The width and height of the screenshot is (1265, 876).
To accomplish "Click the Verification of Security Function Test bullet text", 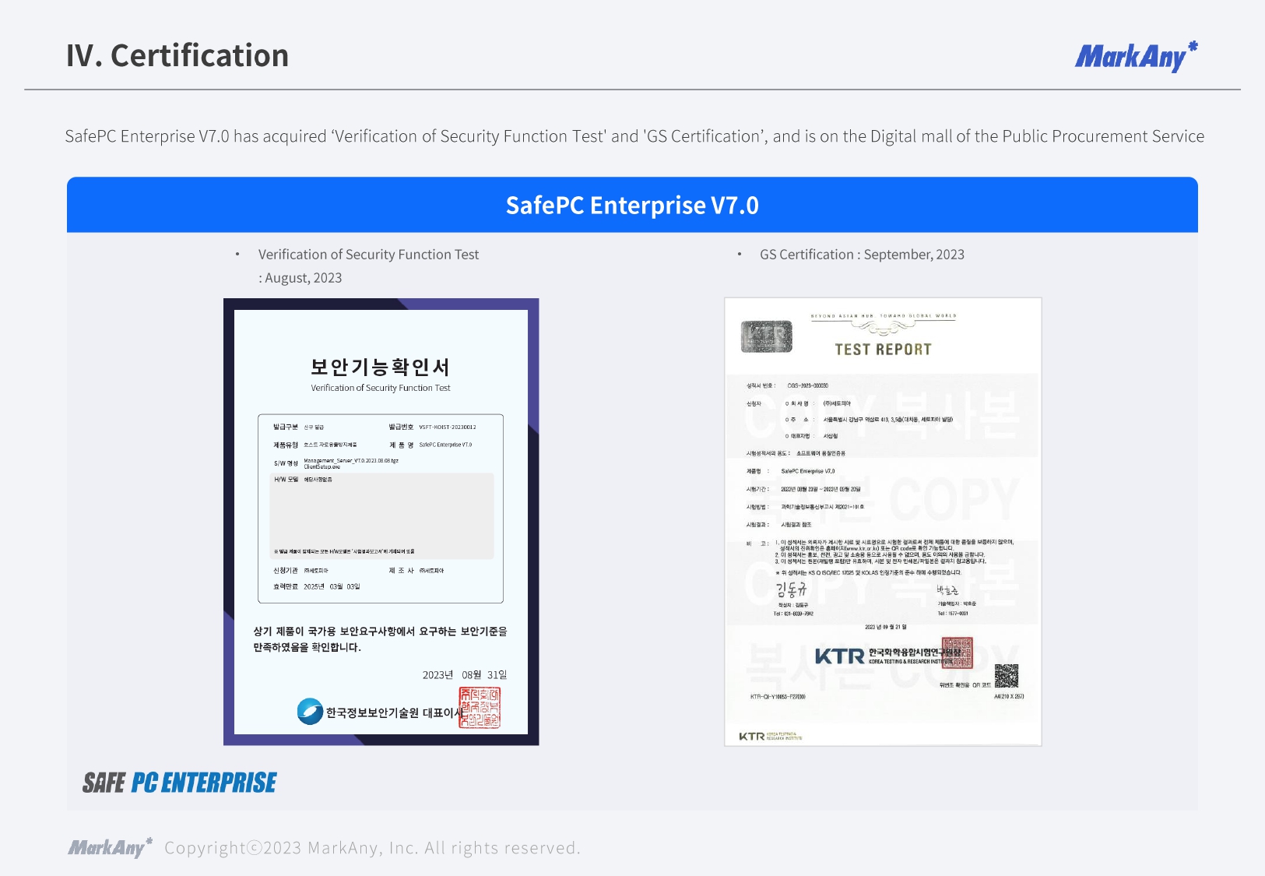I will click(x=368, y=255).
